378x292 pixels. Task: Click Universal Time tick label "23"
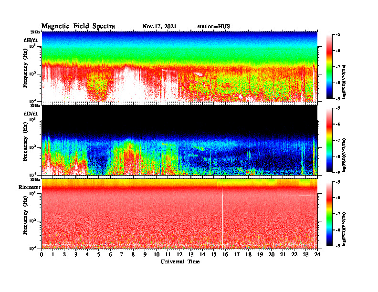(x=305, y=255)
